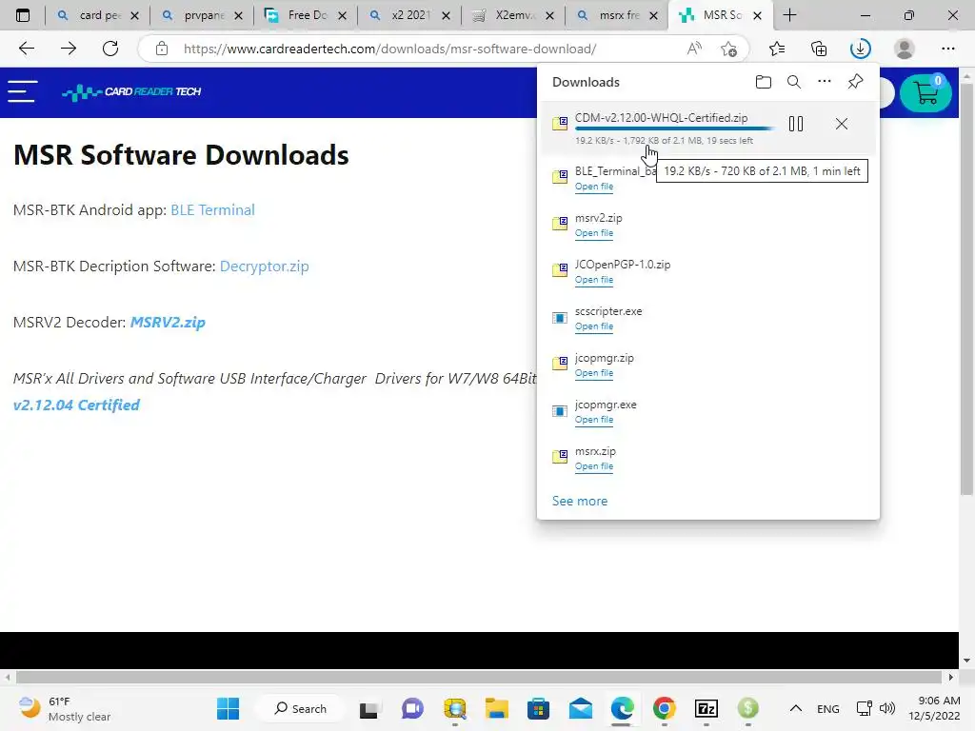Open Collections in the toolbar
This screenshot has height=731, width=975.
(819, 49)
